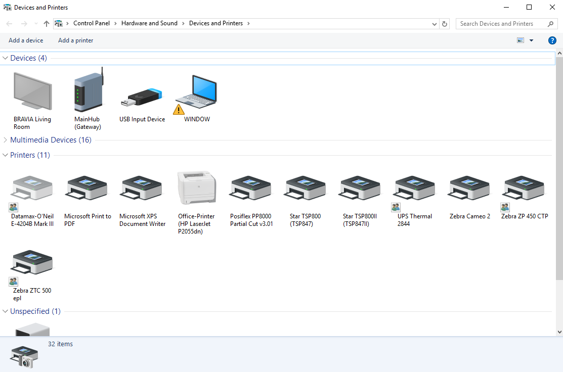Click the 'Unspecified (1)' header text
The height and width of the screenshot is (372, 563).
coord(35,311)
